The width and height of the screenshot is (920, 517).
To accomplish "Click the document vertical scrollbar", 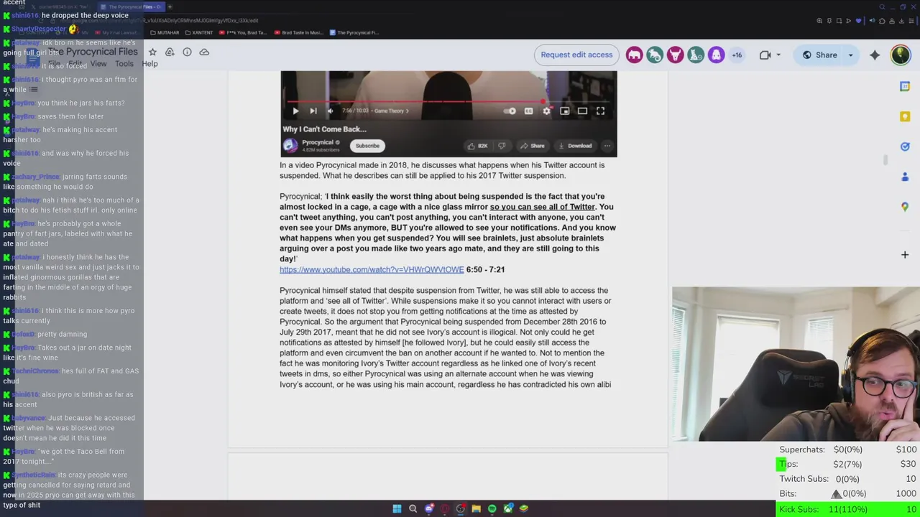I will 885,159.
